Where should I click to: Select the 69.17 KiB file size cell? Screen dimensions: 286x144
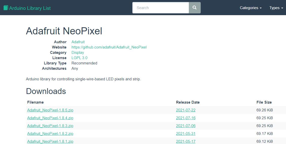point(264,134)
